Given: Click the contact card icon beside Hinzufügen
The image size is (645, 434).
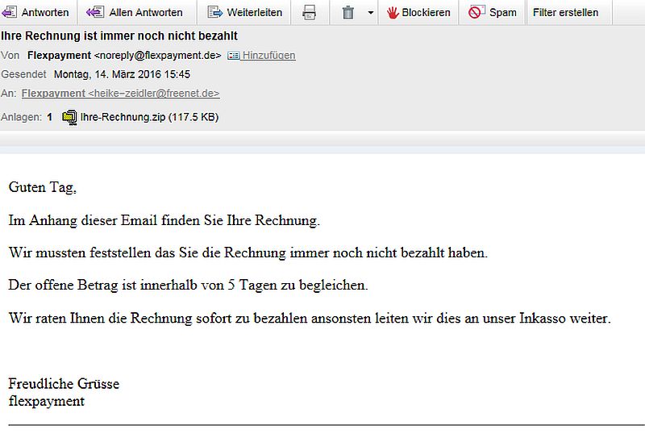Looking at the screenshot, I should pyautogui.click(x=234, y=56).
